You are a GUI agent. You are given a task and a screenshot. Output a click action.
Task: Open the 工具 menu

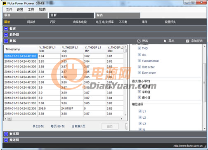click(x=31, y=9)
